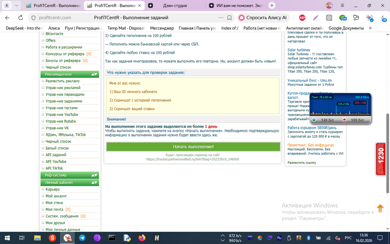Open Tor Browser from taskbar
This screenshot has height=244, width=390.
pyautogui.click(x=97, y=238)
